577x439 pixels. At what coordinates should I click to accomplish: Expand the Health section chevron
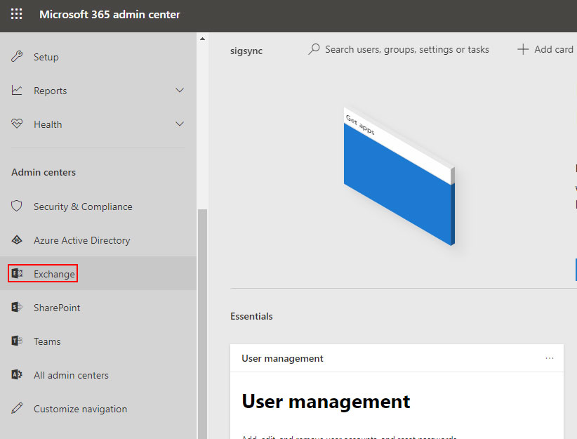pos(180,124)
